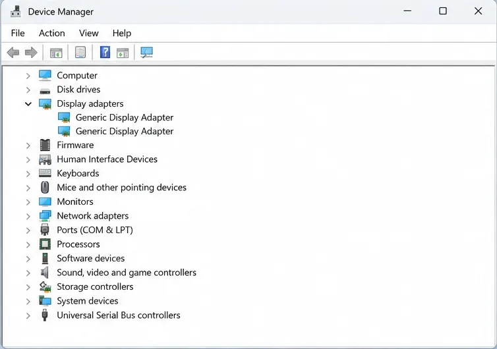Select the first Generic Display Adapter label

(x=125, y=117)
